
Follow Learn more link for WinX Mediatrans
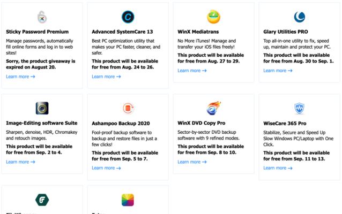click(x=192, y=71)
